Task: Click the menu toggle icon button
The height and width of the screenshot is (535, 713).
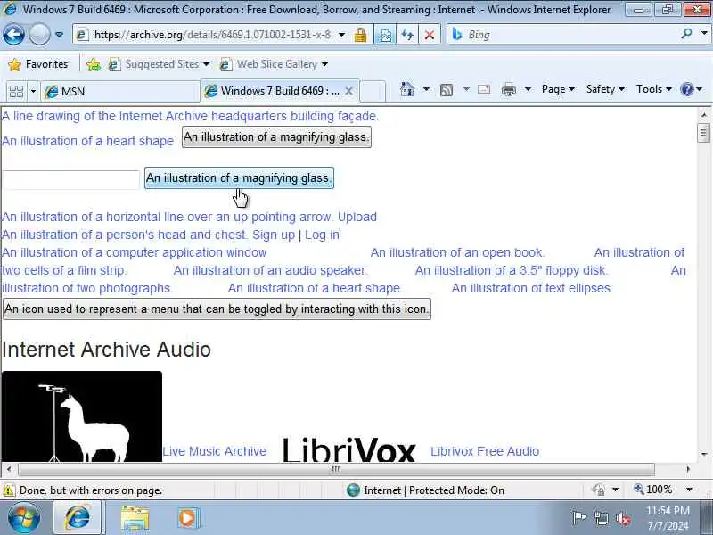Action: [217, 309]
